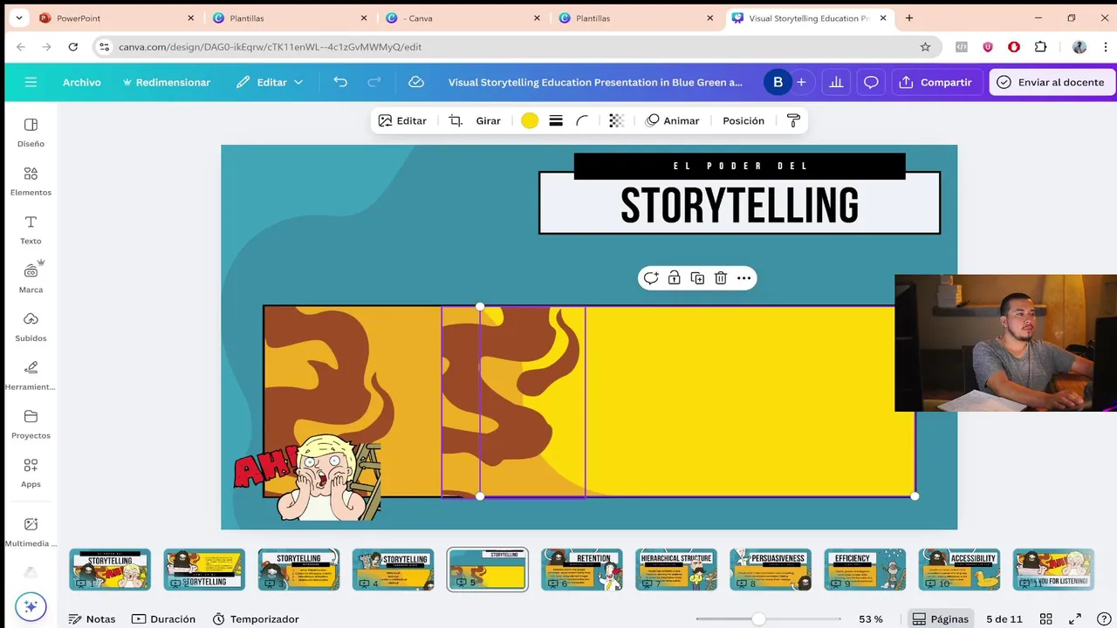Select the page 1 thumbnail
This screenshot has width=1117, height=628.
(x=110, y=570)
